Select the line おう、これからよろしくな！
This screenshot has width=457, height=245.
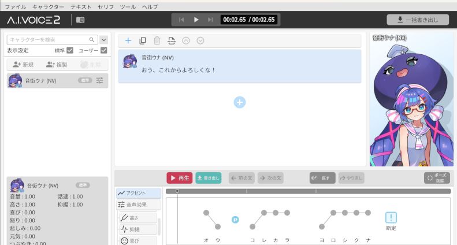point(240,66)
